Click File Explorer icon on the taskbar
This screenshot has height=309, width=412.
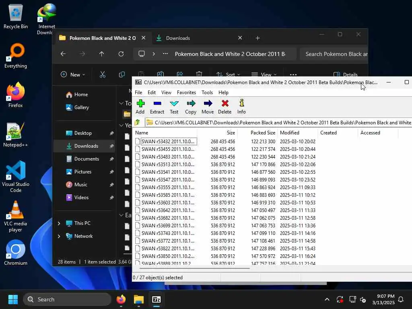tap(138, 299)
